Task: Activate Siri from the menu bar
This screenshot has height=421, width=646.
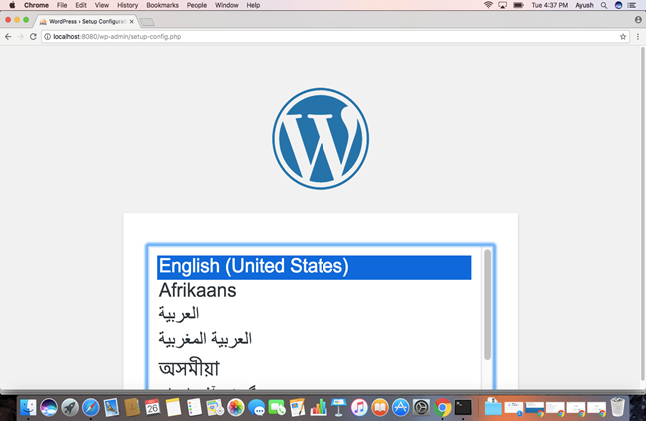Action: pyautogui.click(x=618, y=5)
